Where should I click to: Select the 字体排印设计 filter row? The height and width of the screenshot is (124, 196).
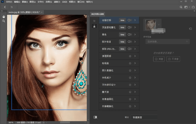[119, 85]
